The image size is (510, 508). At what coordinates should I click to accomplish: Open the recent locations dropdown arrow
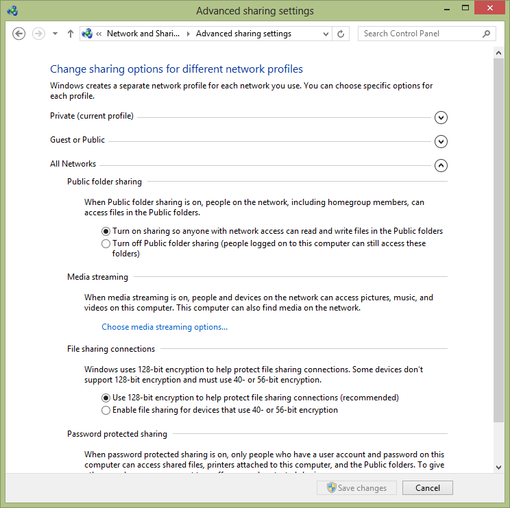(x=55, y=34)
